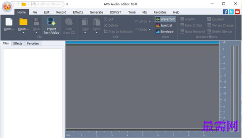Click the blue overview bar above waveform
Image resolution: width=245 pixels, height=138 pixels.
click(x=142, y=42)
